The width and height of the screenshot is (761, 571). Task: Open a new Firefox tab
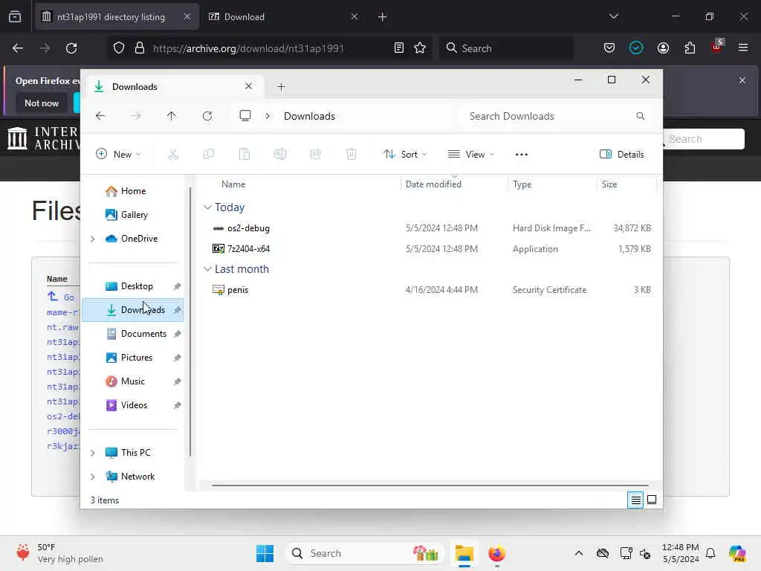pyautogui.click(x=382, y=17)
